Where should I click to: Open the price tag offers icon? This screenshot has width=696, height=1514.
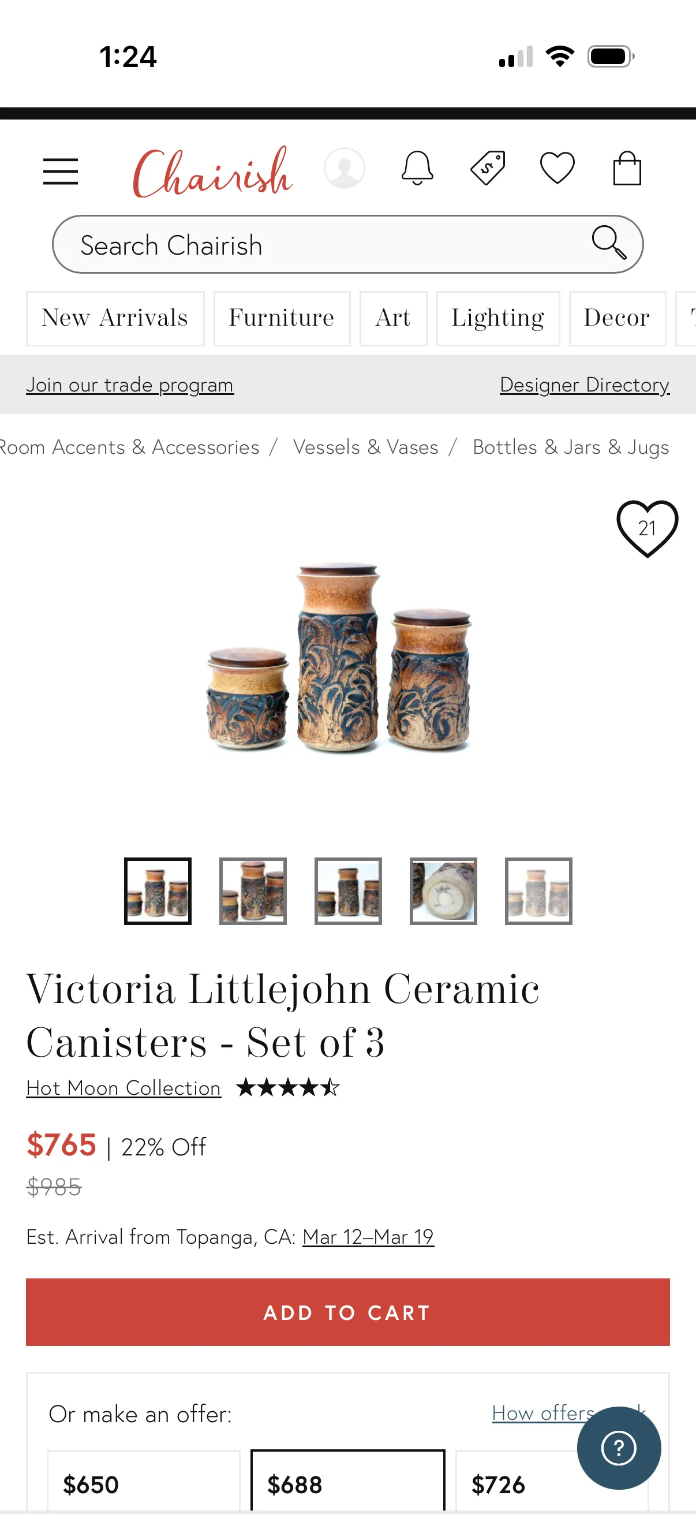coord(488,168)
